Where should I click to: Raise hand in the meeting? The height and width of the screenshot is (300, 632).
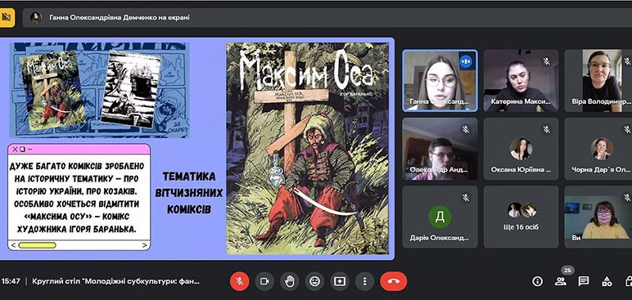[x=290, y=281]
